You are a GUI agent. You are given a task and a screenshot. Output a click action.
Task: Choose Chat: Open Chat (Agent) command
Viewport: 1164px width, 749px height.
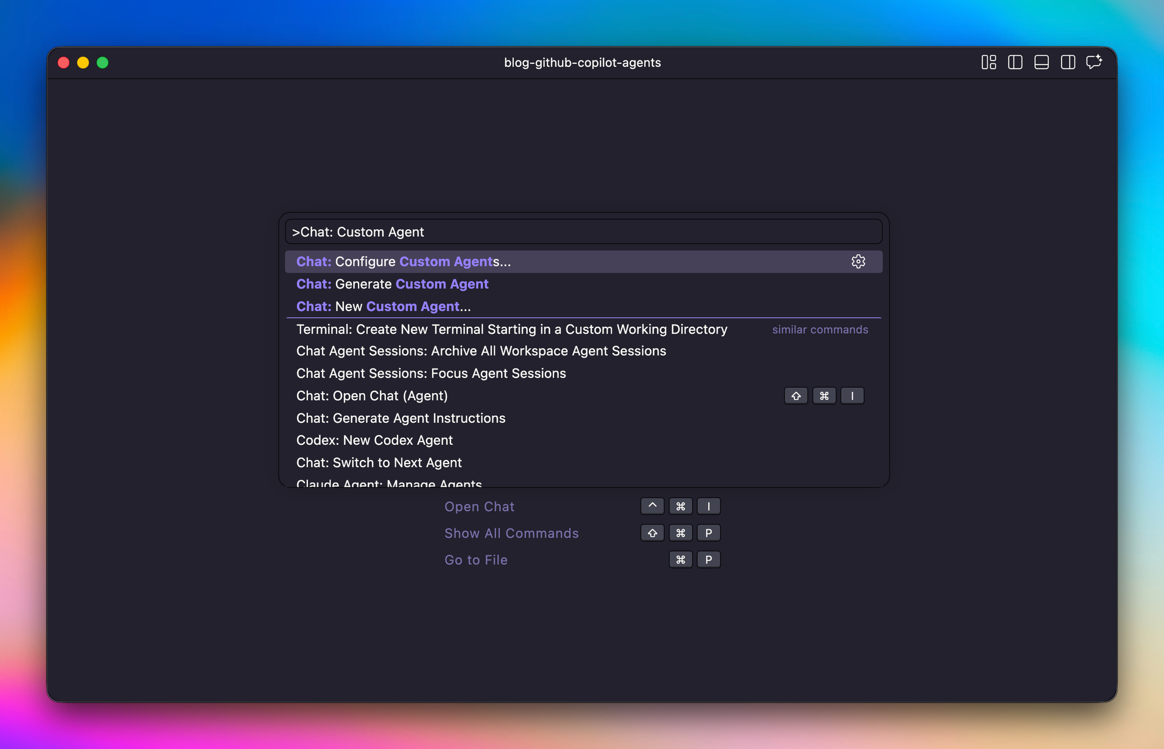click(x=372, y=396)
